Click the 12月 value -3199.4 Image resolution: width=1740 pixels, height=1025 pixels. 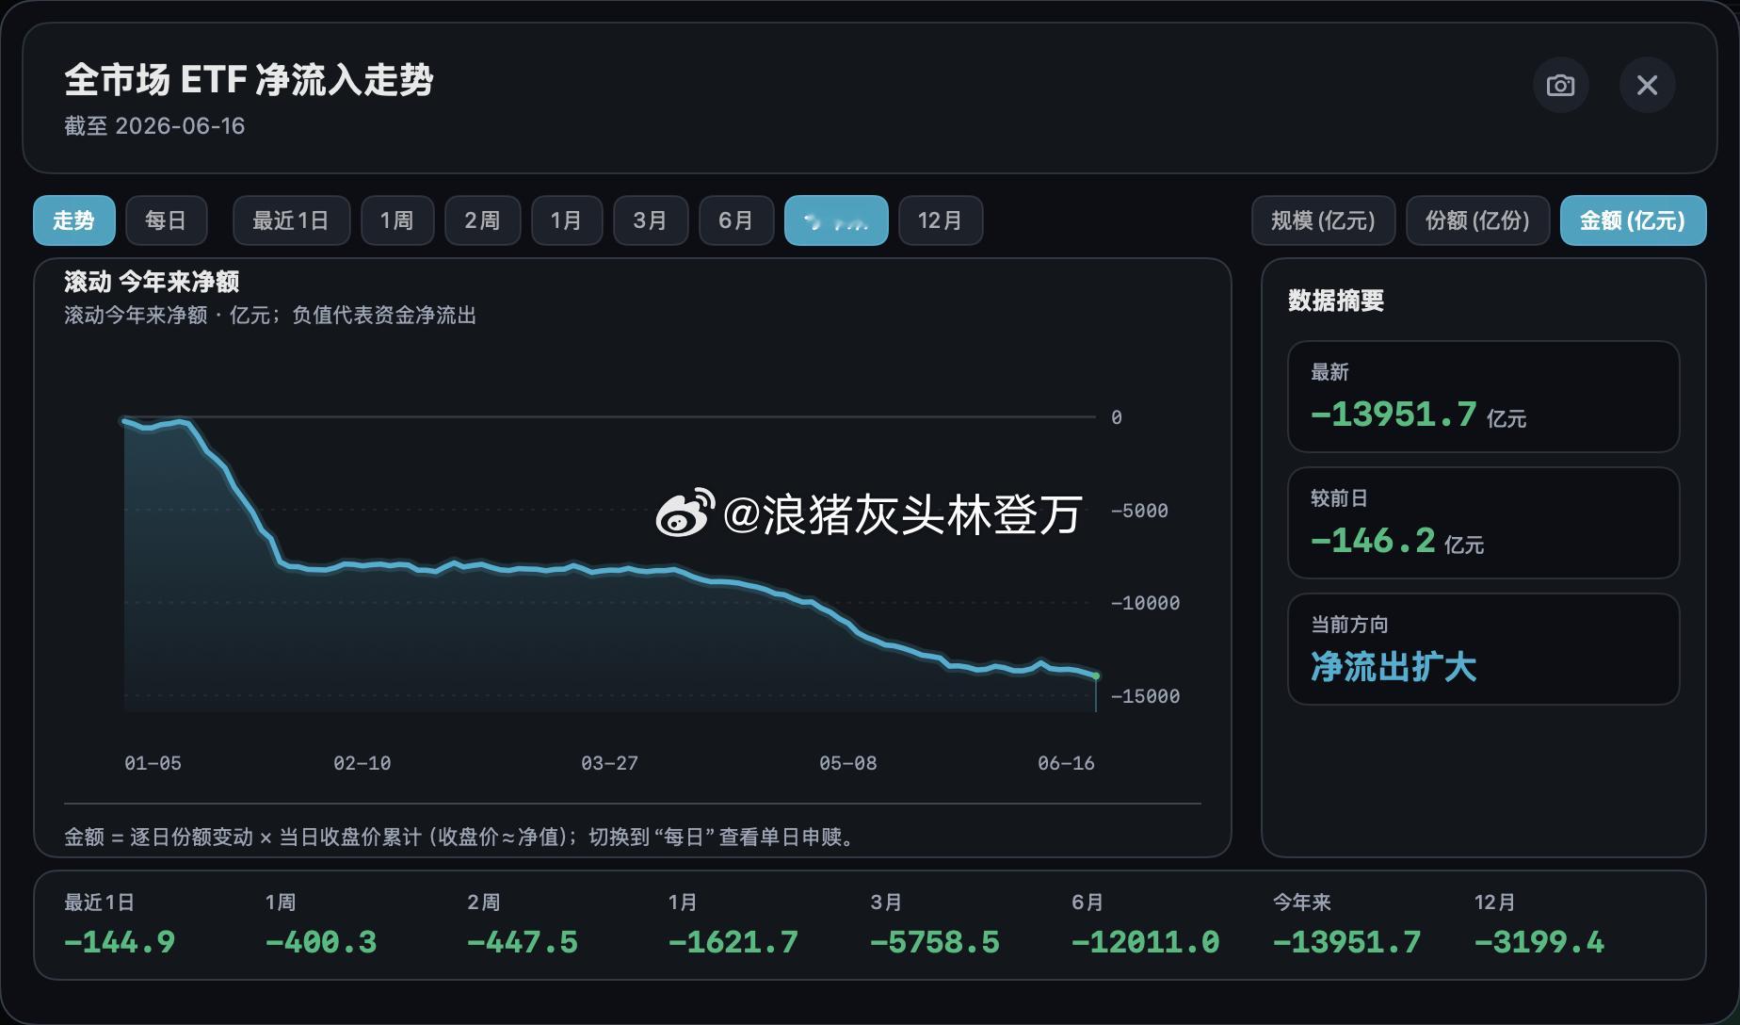pyautogui.click(x=1539, y=942)
